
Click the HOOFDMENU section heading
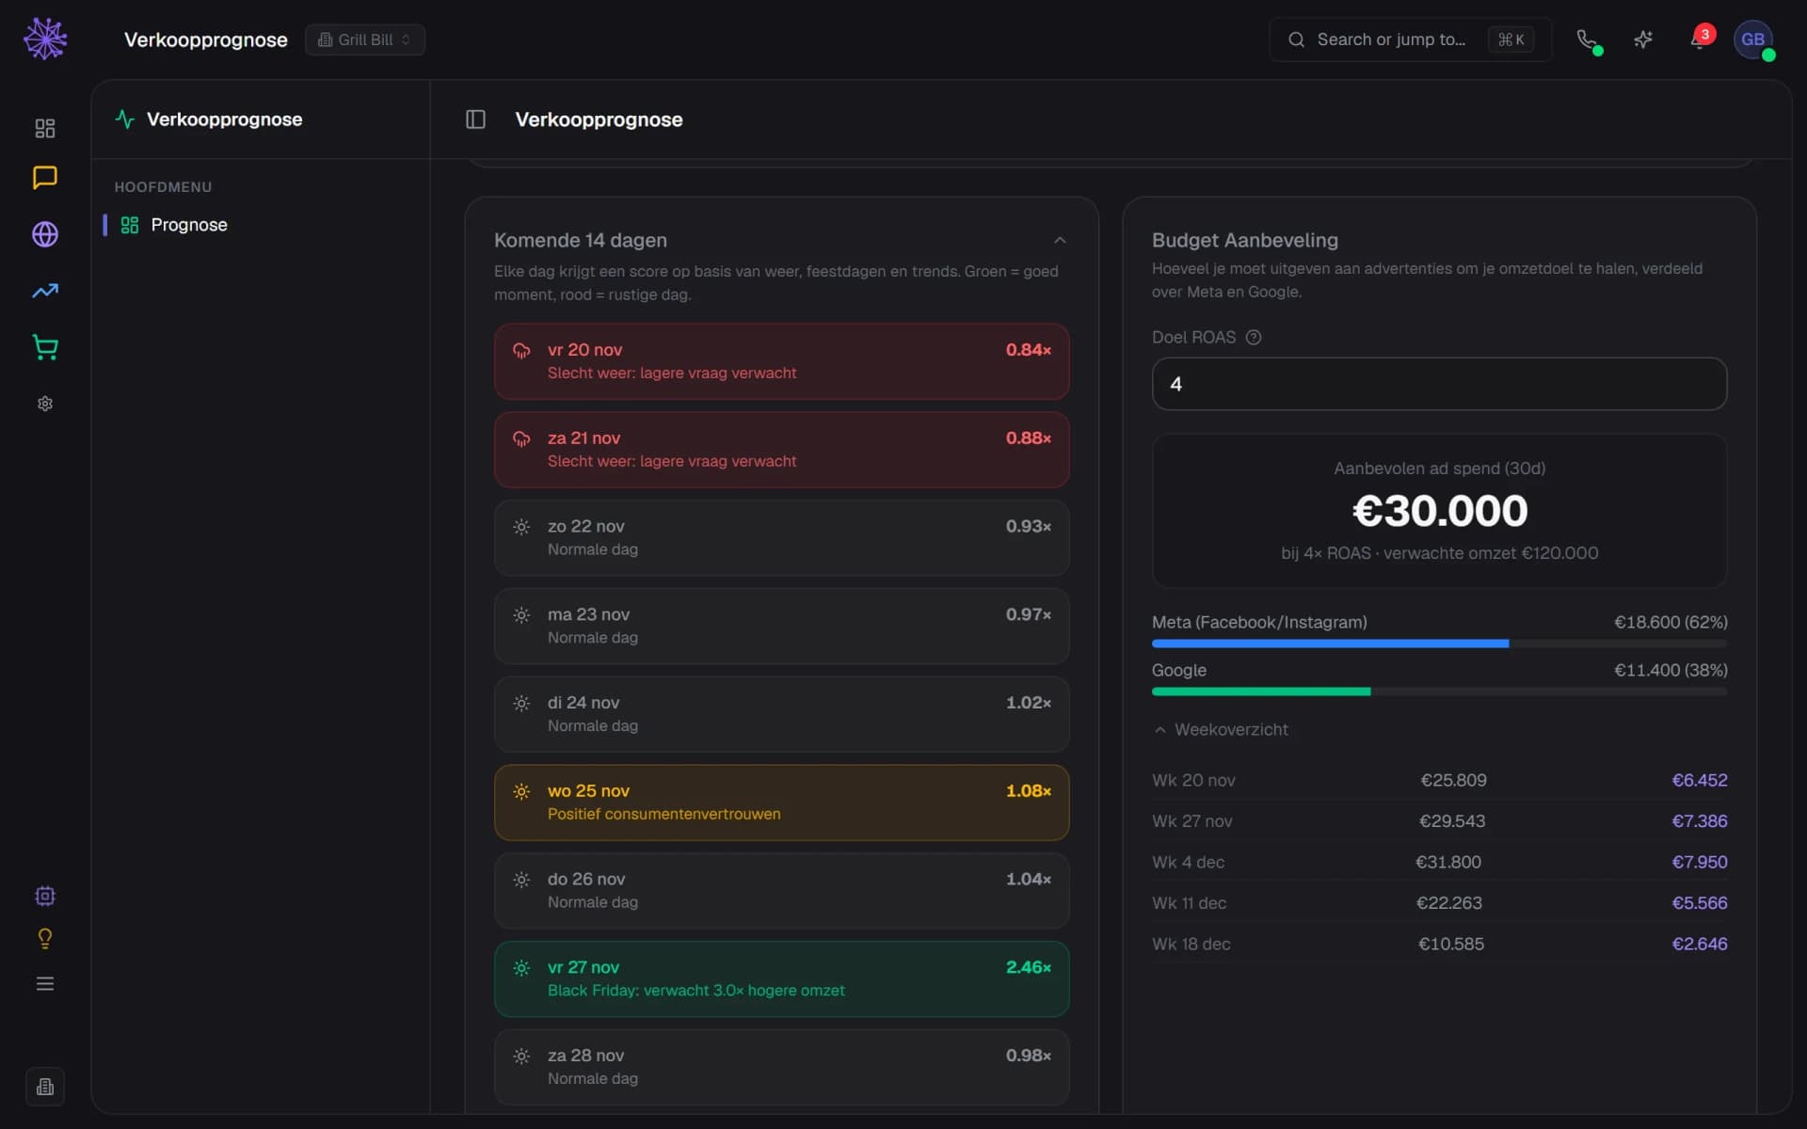tap(163, 187)
